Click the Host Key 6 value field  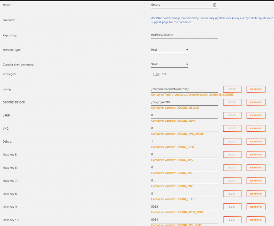point(184,168)
